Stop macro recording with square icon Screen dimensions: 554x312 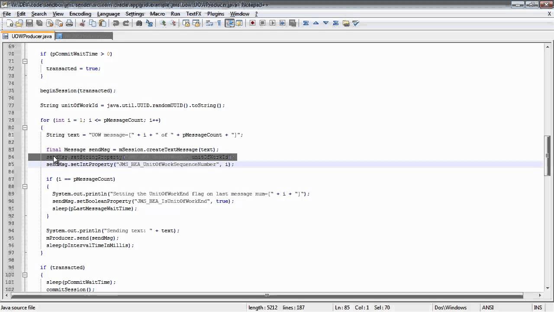tap(262, 23)
